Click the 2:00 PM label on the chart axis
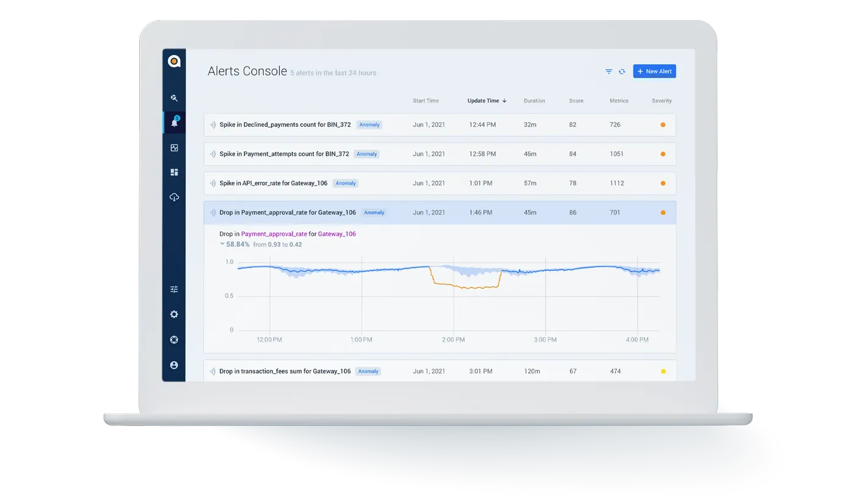The width and height of the screenshot is (855, 498). pyautogui.click(x=453, y=340)
